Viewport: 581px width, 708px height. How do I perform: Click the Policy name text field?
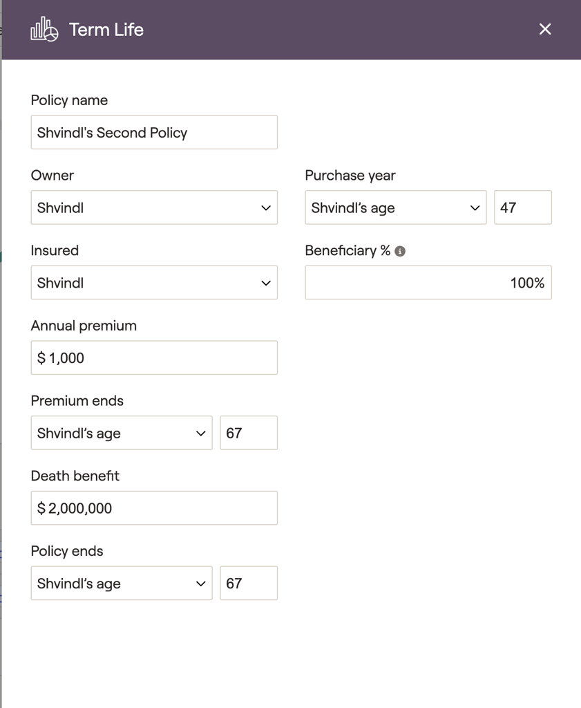[x=154, y=132]
